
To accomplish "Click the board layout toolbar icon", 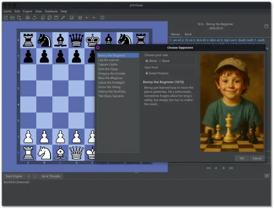I will click(x=71, y=18).
